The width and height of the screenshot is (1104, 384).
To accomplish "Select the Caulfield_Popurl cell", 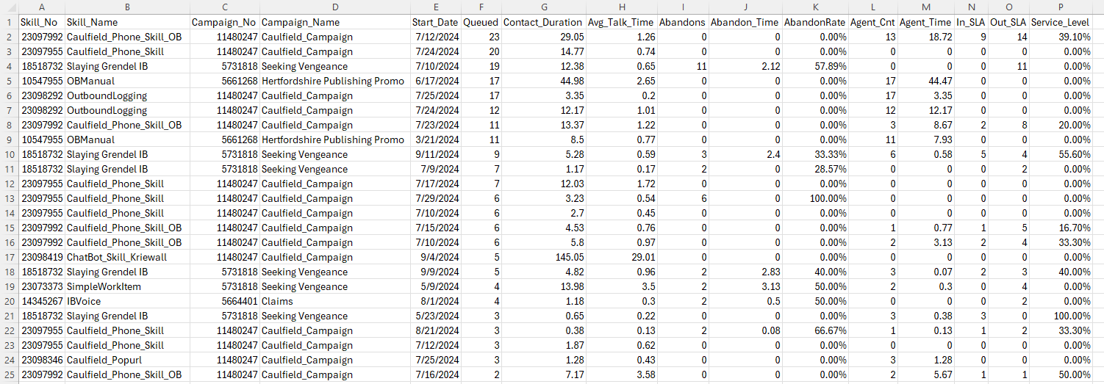I will coord(127,360).
